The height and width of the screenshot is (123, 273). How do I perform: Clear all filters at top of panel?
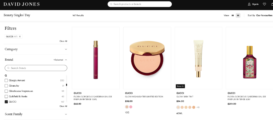[63, 41]
